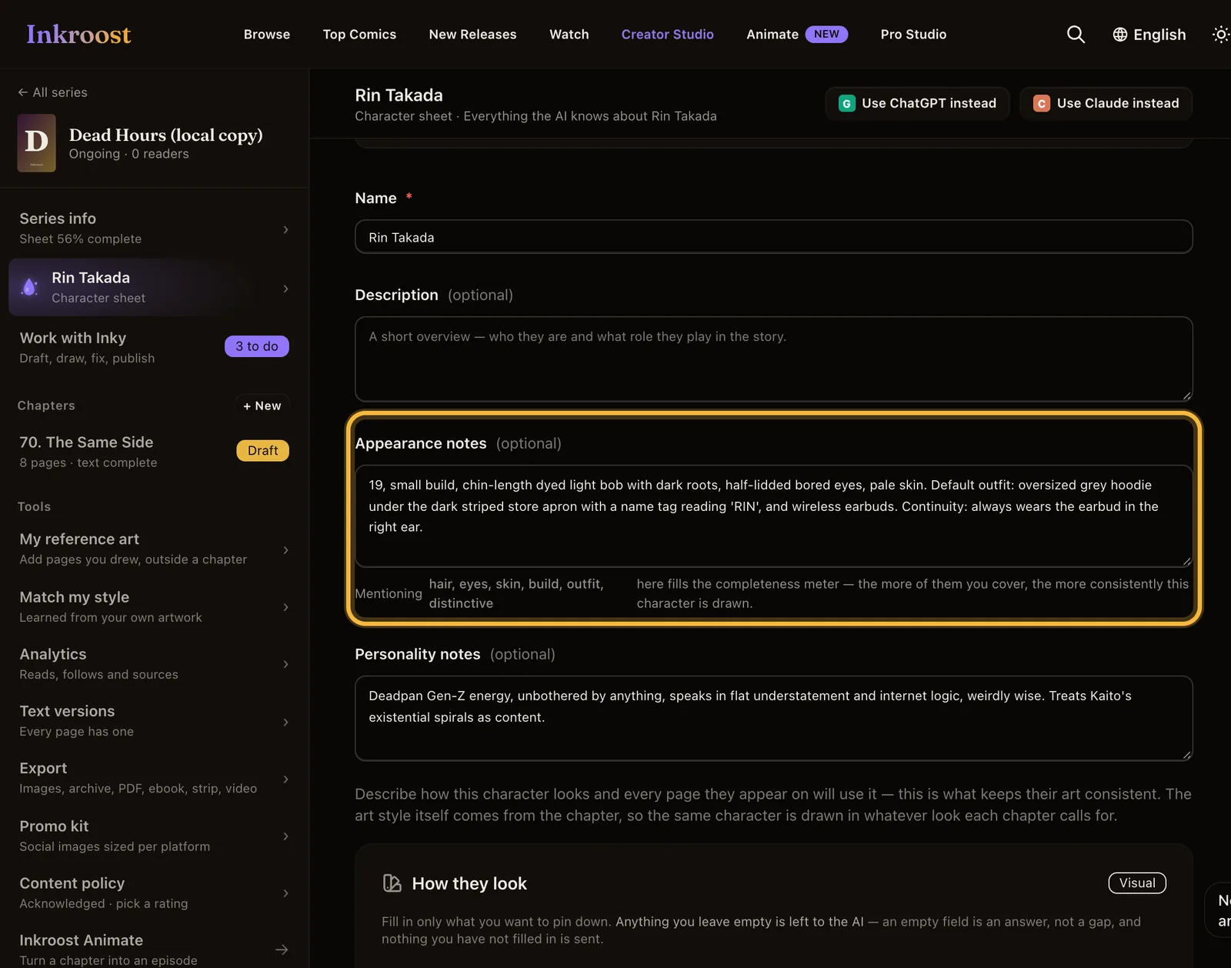The image size is (1231, 968).
Task: Click the 3 to do badge
Action: (257, 346)
